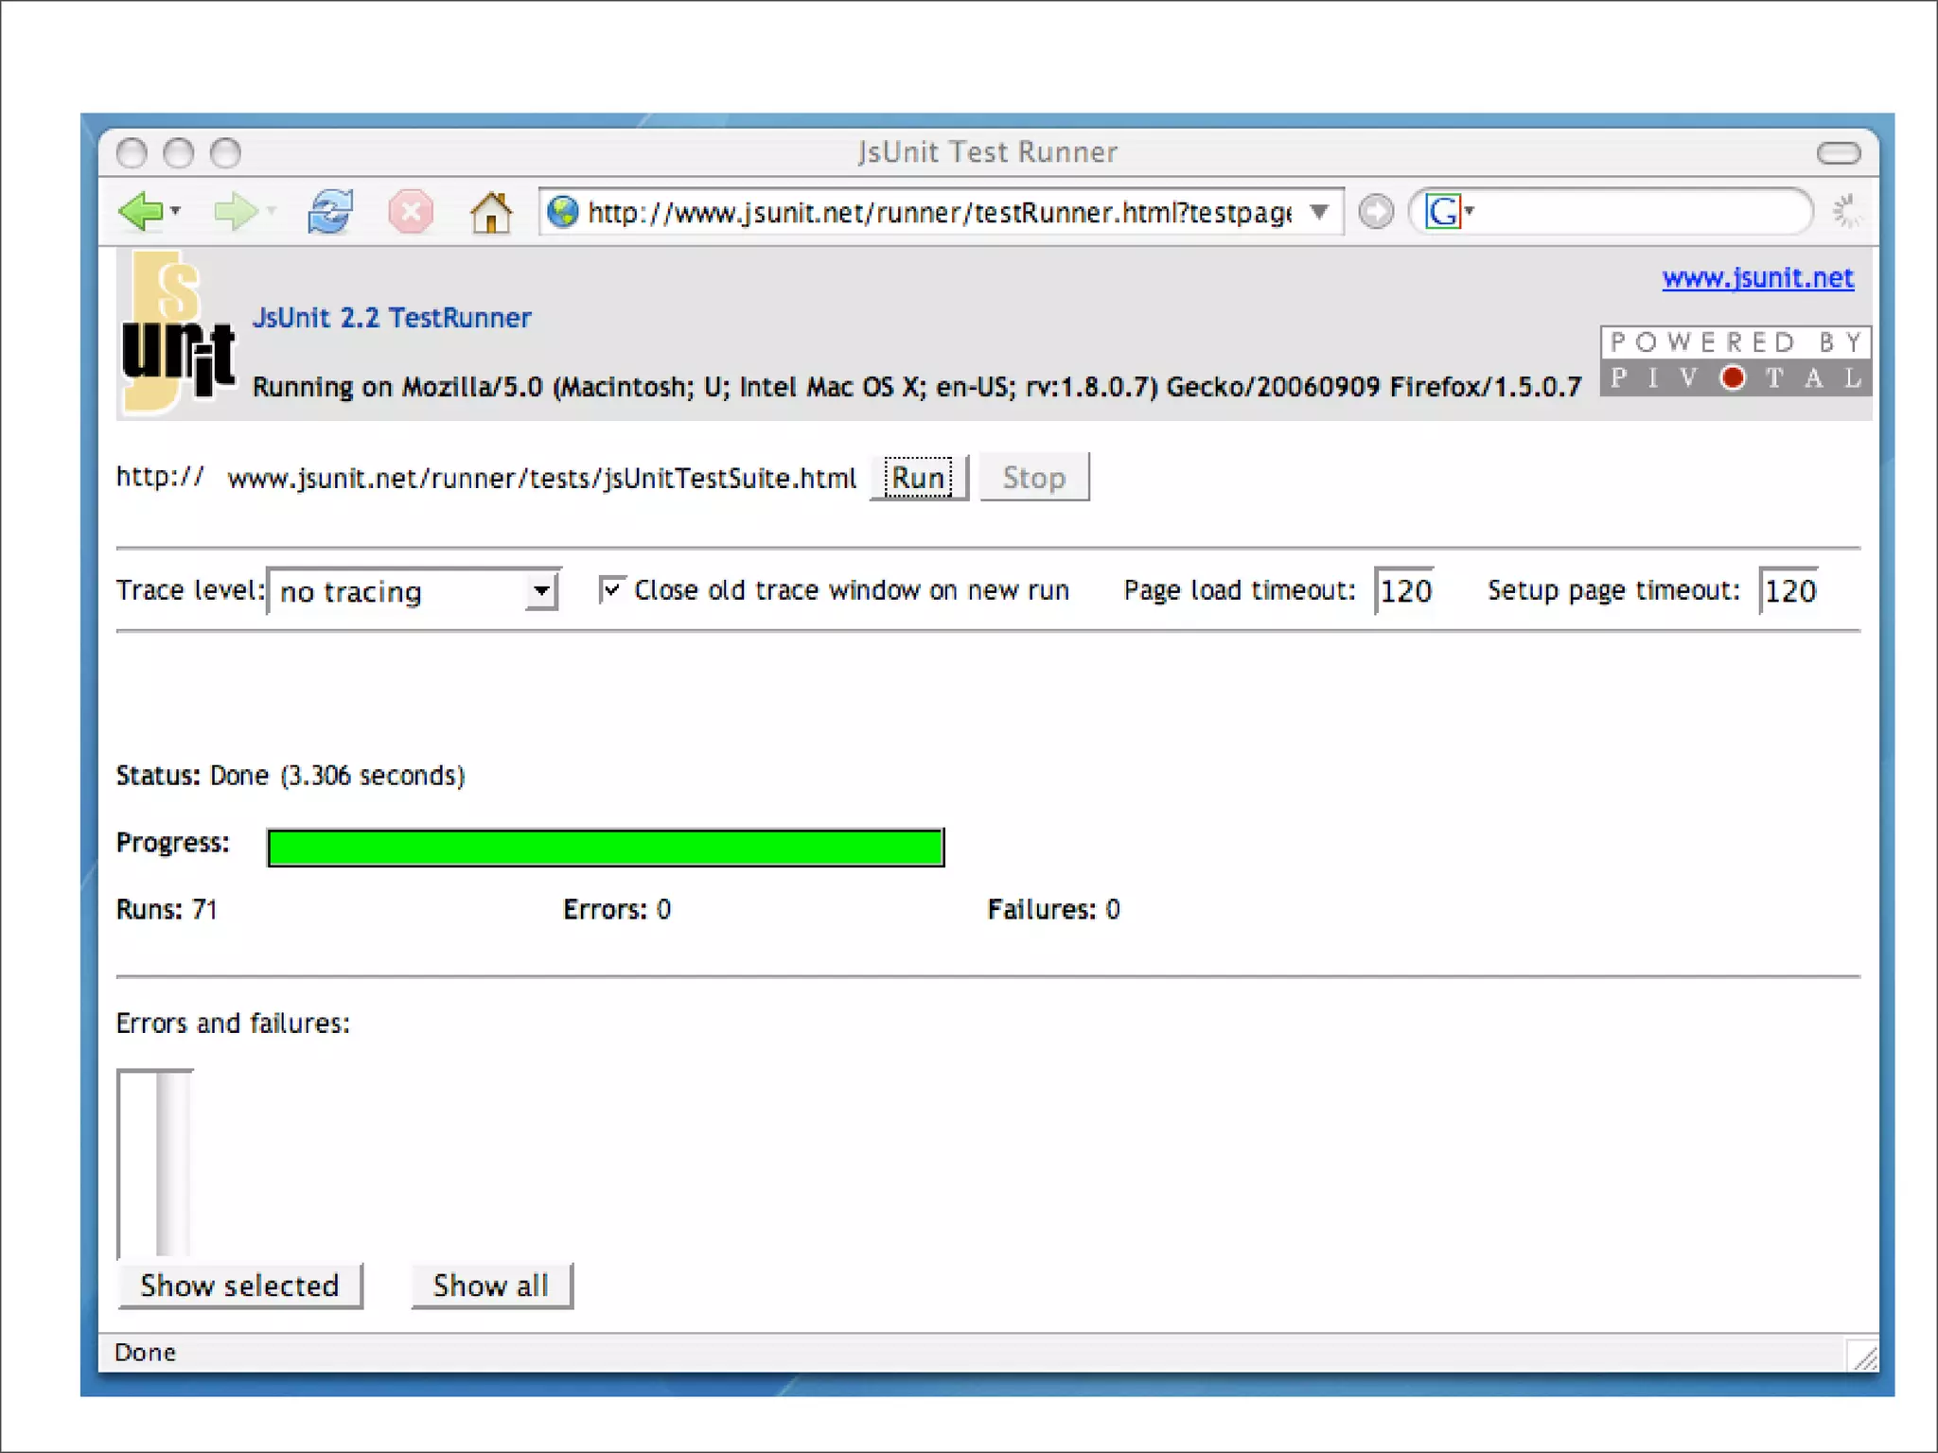The width and height of the screenshot is (1938, 1453).
Task: Click the jsUnitTestSuite.html test page field
Action: [x=541, y=478]
